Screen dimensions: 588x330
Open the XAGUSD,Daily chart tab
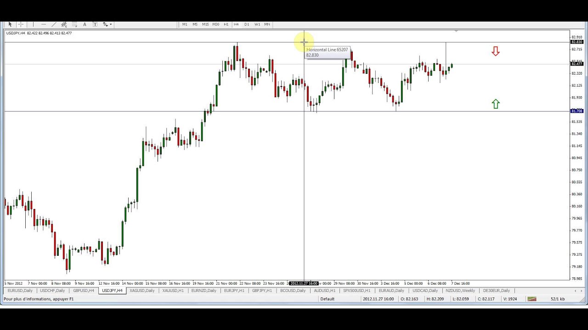coord(142,291)
